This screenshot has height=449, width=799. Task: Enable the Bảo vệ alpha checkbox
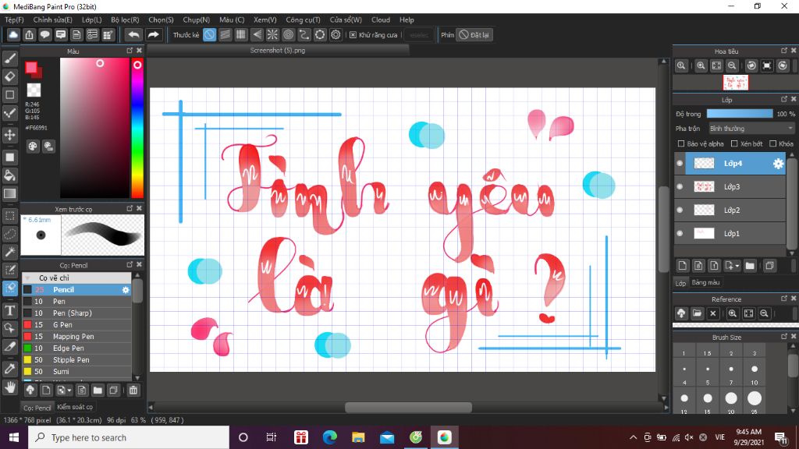[681, 143]
